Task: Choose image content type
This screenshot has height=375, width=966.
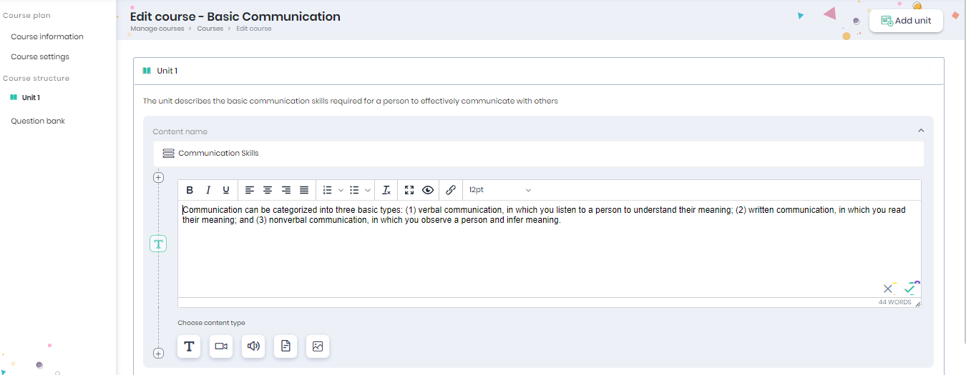Action: coord(318,346)
